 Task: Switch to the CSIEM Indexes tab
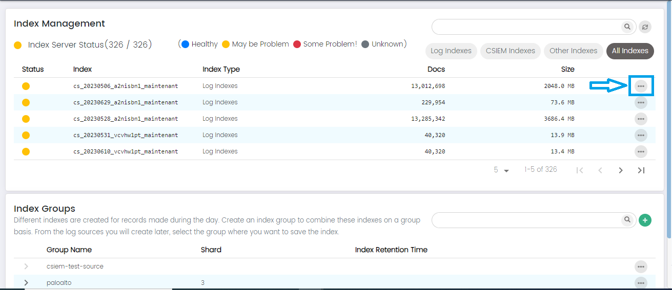click(510, 51)
